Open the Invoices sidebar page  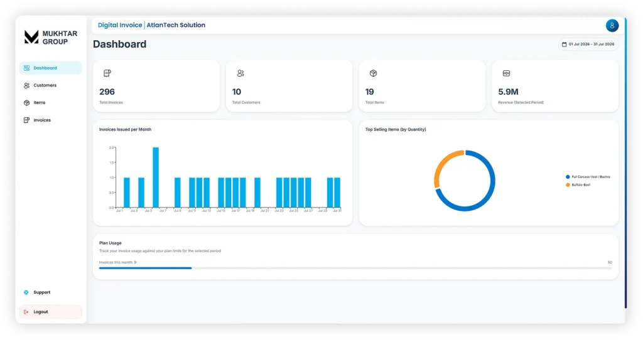click(x=50, y=120)
